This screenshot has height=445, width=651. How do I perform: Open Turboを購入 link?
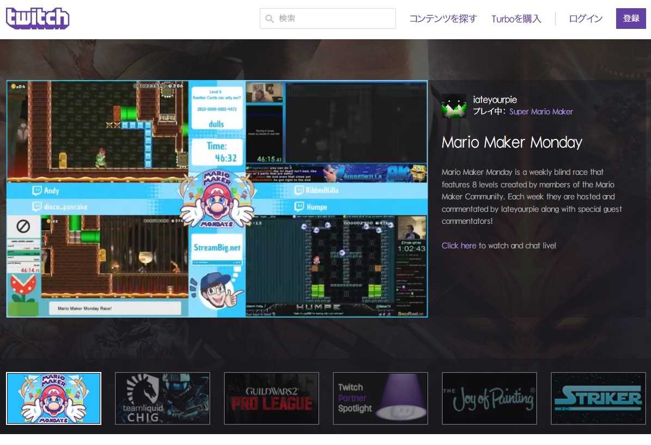pos(516,19)
